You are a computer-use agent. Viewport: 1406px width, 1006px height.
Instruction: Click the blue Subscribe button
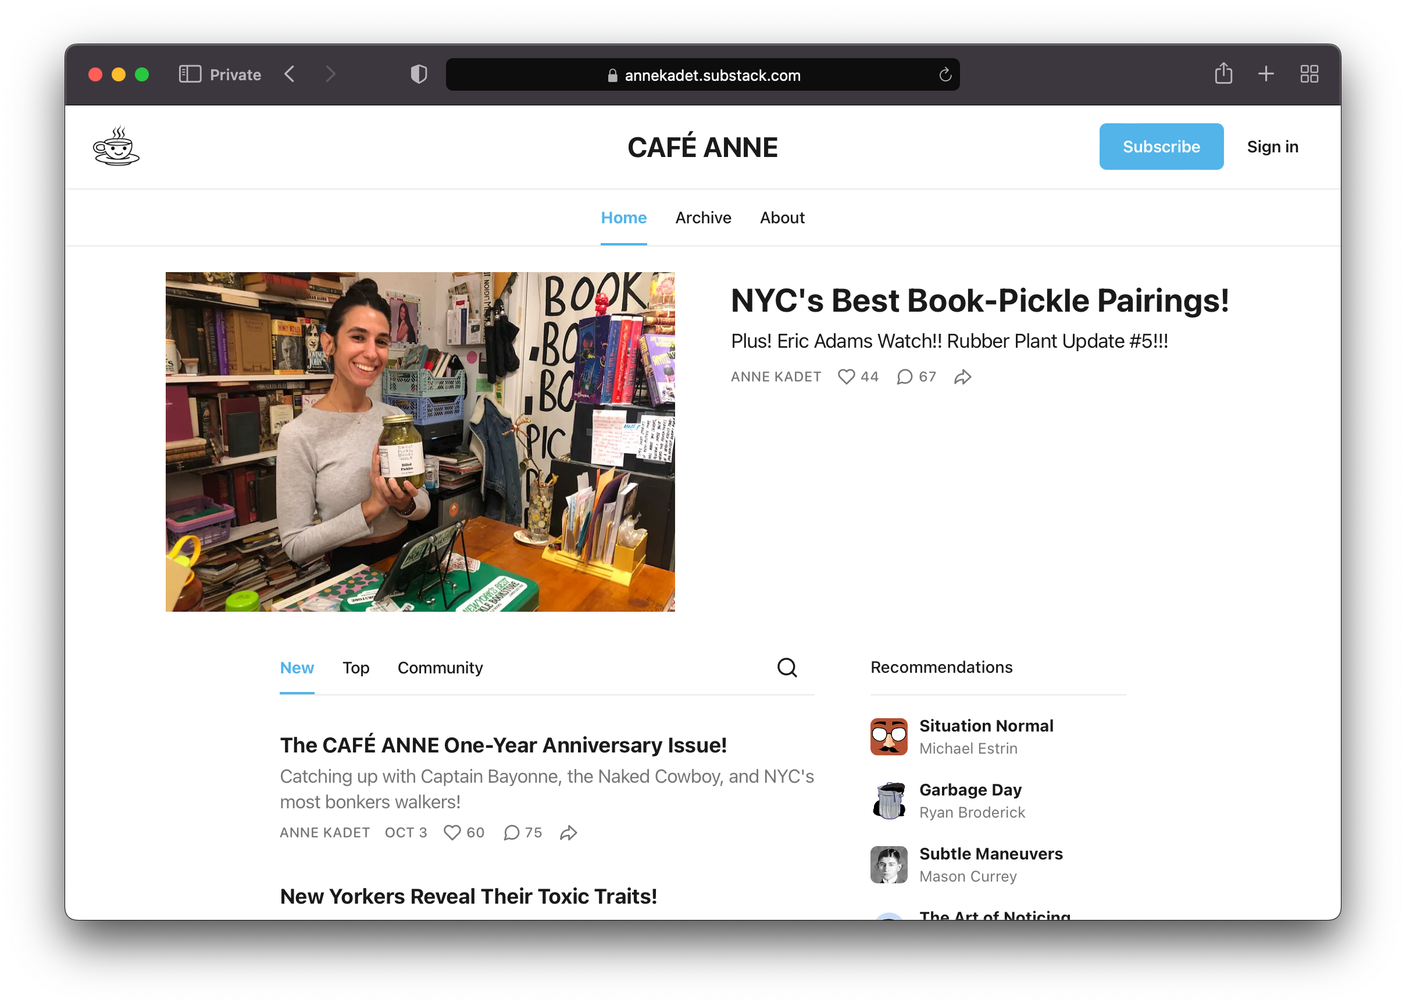tap(1161, 146)
